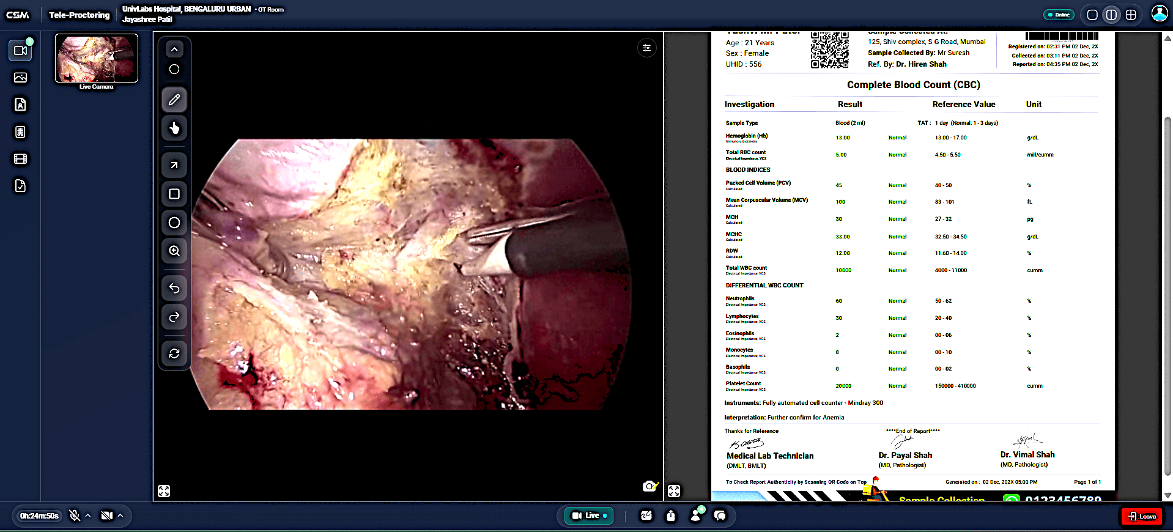Toggle camera off button
Viewport: 1173px width, 532px height.
point(107,515)
